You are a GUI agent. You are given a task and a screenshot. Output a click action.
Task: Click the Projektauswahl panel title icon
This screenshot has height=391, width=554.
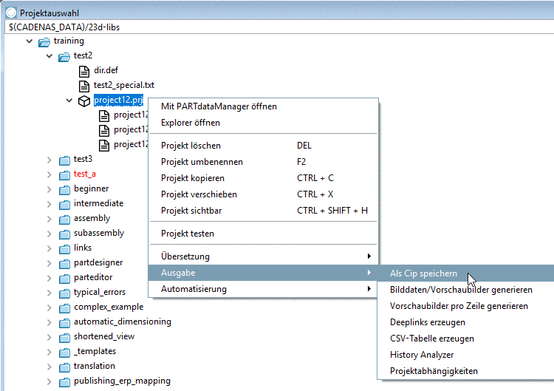(11, 13)
